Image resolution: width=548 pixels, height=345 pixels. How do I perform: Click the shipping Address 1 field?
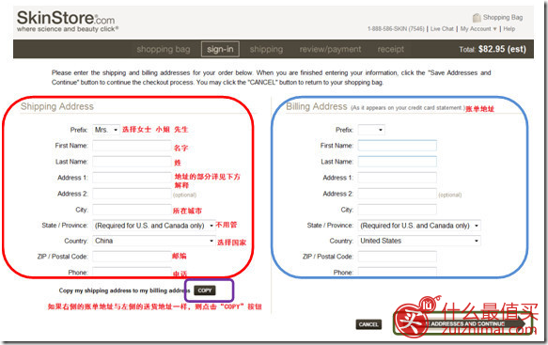tap(132, 178)
